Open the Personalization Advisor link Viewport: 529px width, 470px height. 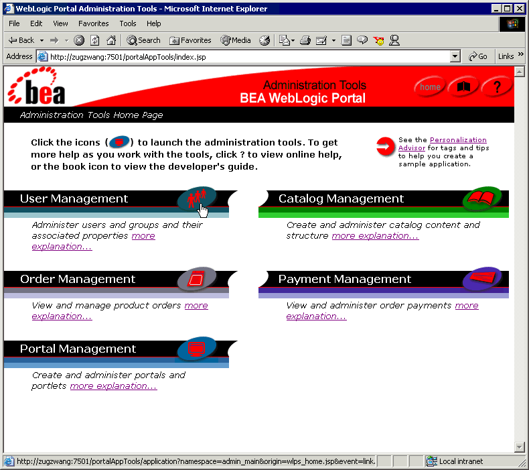tap(443, 143)
